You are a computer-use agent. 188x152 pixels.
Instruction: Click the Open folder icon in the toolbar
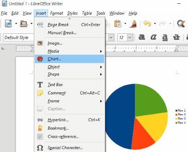point(24,23)
